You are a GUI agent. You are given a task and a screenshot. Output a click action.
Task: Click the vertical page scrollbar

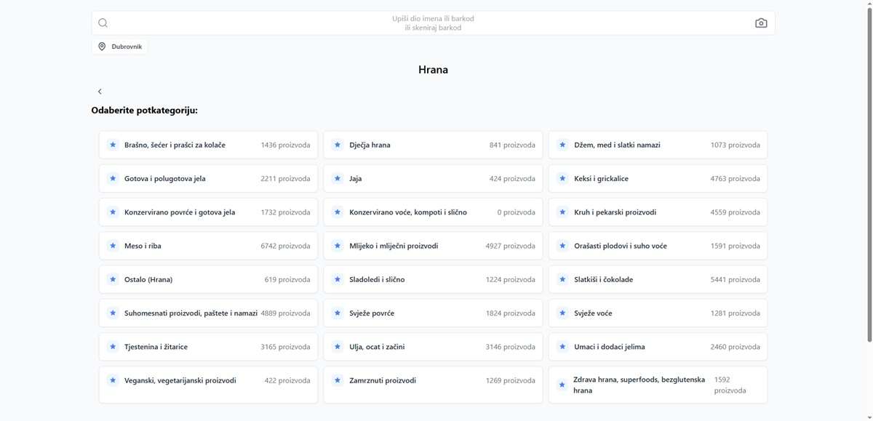(x=869, y=175)
